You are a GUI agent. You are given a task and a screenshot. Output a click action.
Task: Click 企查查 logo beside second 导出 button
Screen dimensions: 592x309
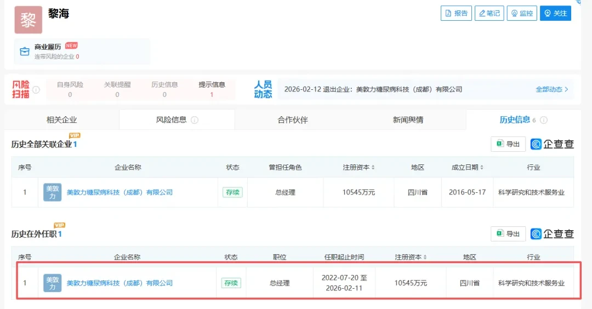pyautogui.click(x=552, y=234)
